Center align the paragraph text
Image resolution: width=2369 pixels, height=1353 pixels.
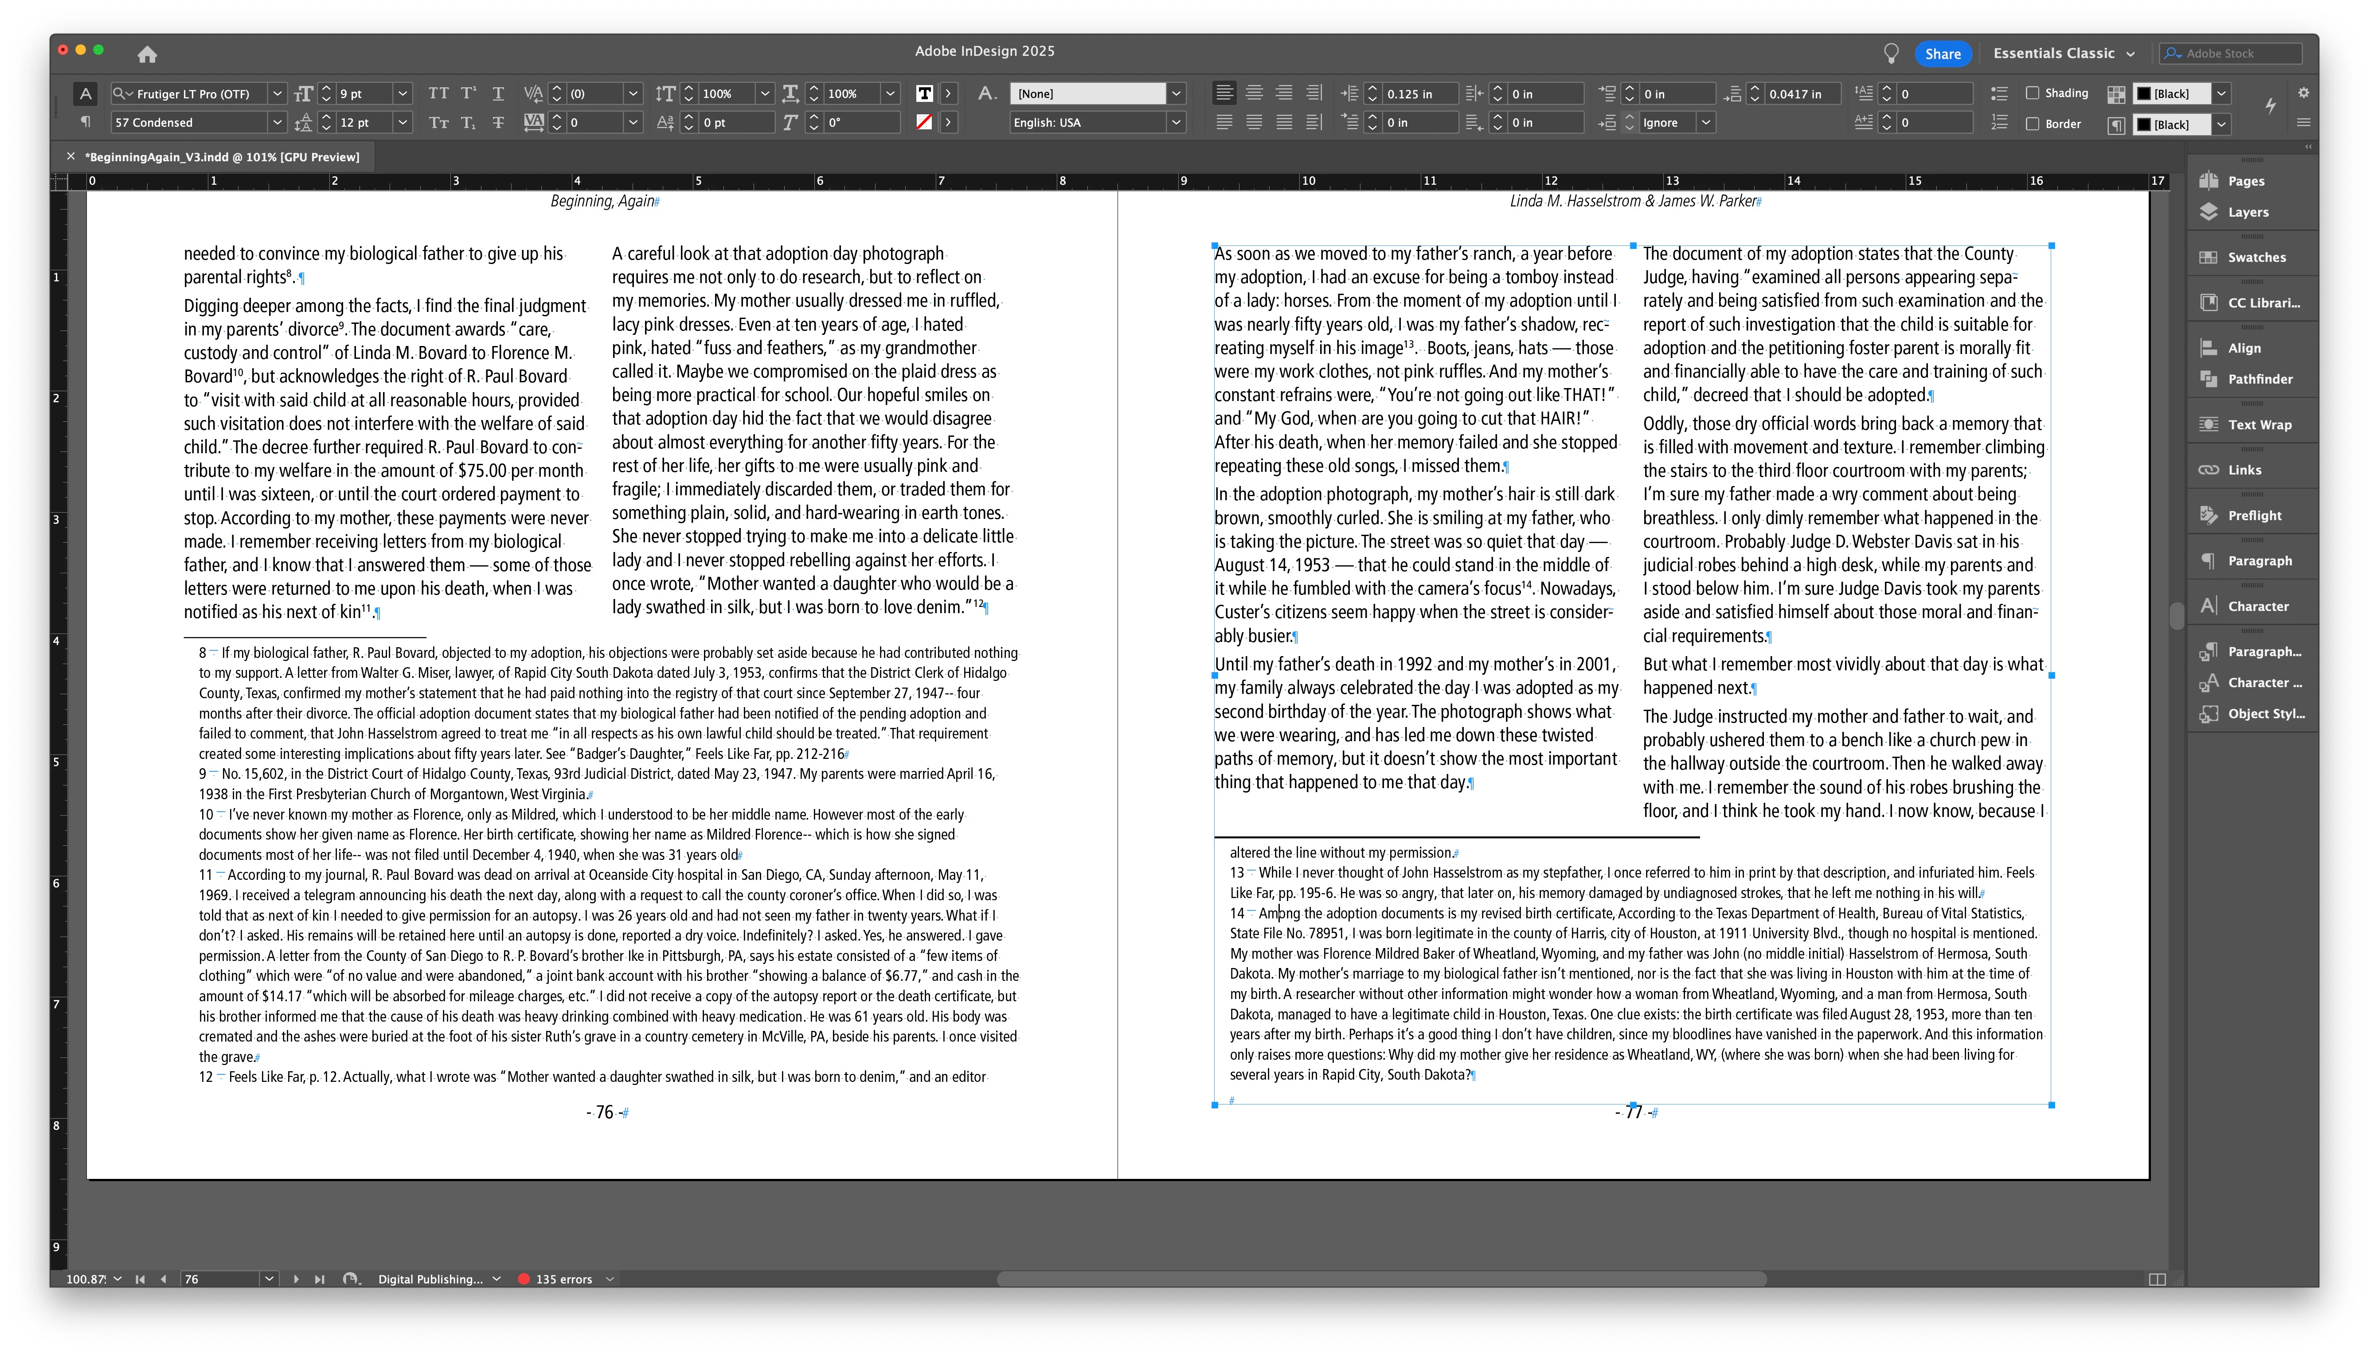1253,93
